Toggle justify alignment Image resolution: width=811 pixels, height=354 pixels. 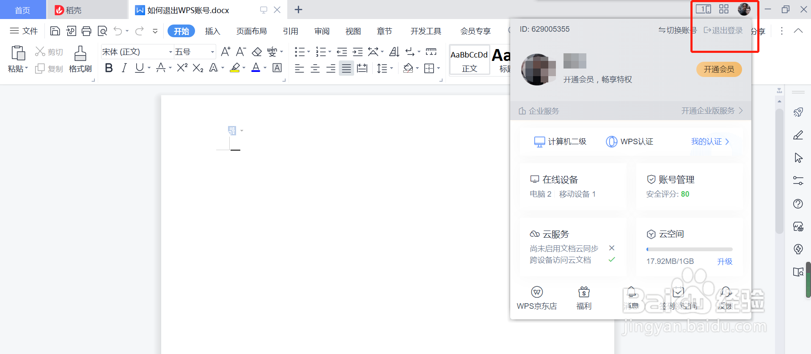click(346, 68)
